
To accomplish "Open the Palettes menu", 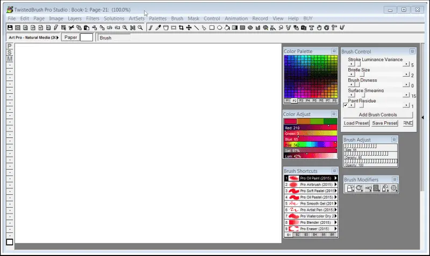I will point(157,18).
